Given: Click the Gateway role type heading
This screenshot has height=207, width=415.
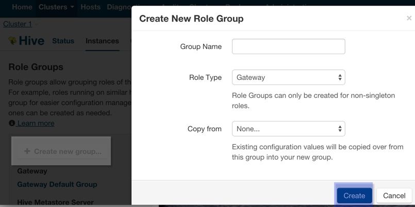Looking at the screenshot, I should [x=32, y=171].
